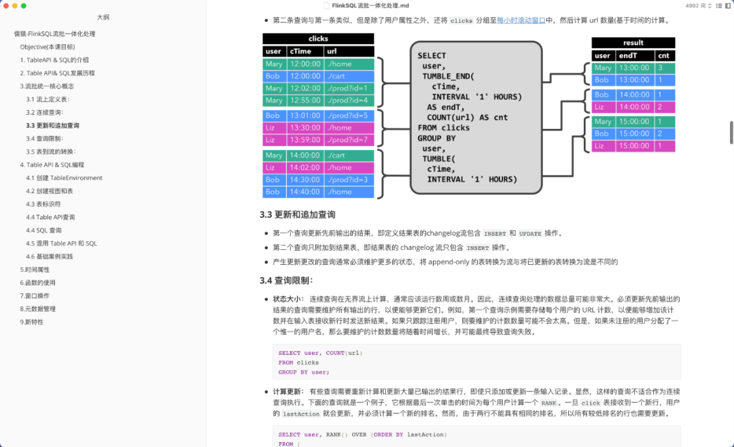
Task: Go to 4.6 基础案例实践
Action: point(49,257)
